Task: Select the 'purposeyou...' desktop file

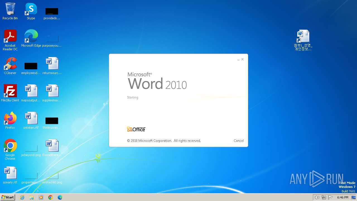Action: click(52, 40)
